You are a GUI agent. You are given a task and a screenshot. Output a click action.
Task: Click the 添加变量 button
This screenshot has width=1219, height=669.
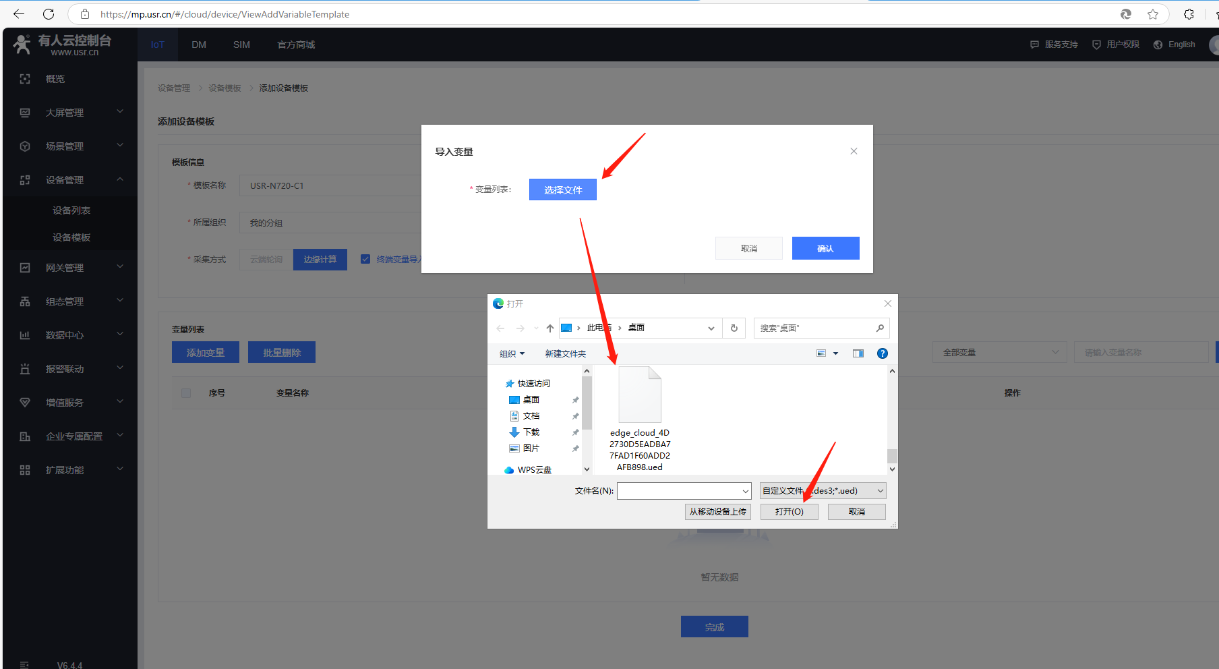[206, 352]
